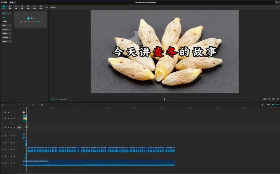Click the delete-left trim icon in the timeline toolbar
This screenshot has height=174, width=280.
[x=24, y=105]
